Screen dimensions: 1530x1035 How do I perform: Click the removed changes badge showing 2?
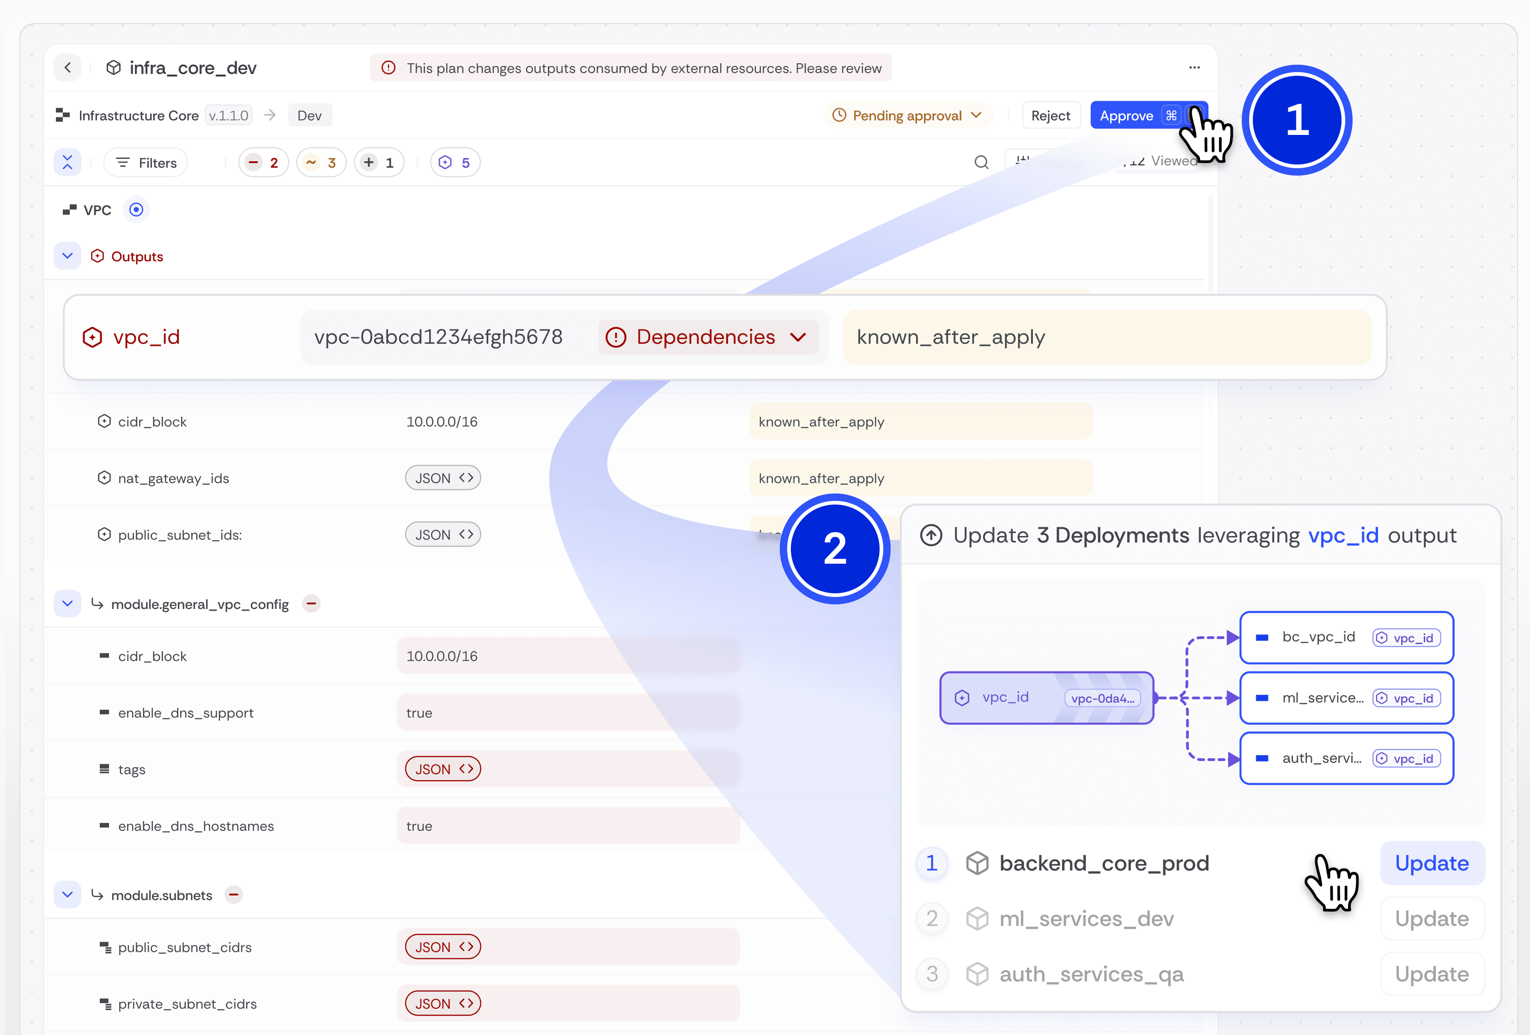point(263,162)
